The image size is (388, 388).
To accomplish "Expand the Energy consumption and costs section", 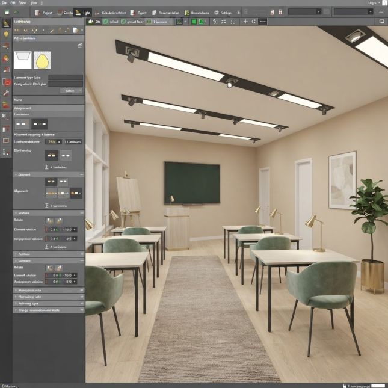I will point(49,310).
